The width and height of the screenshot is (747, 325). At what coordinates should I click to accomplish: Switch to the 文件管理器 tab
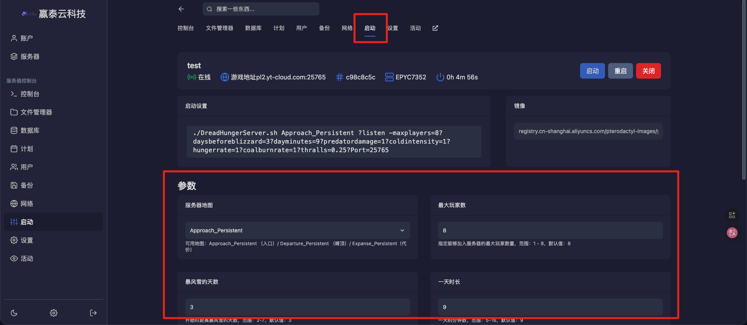click(x=219, y=28)
